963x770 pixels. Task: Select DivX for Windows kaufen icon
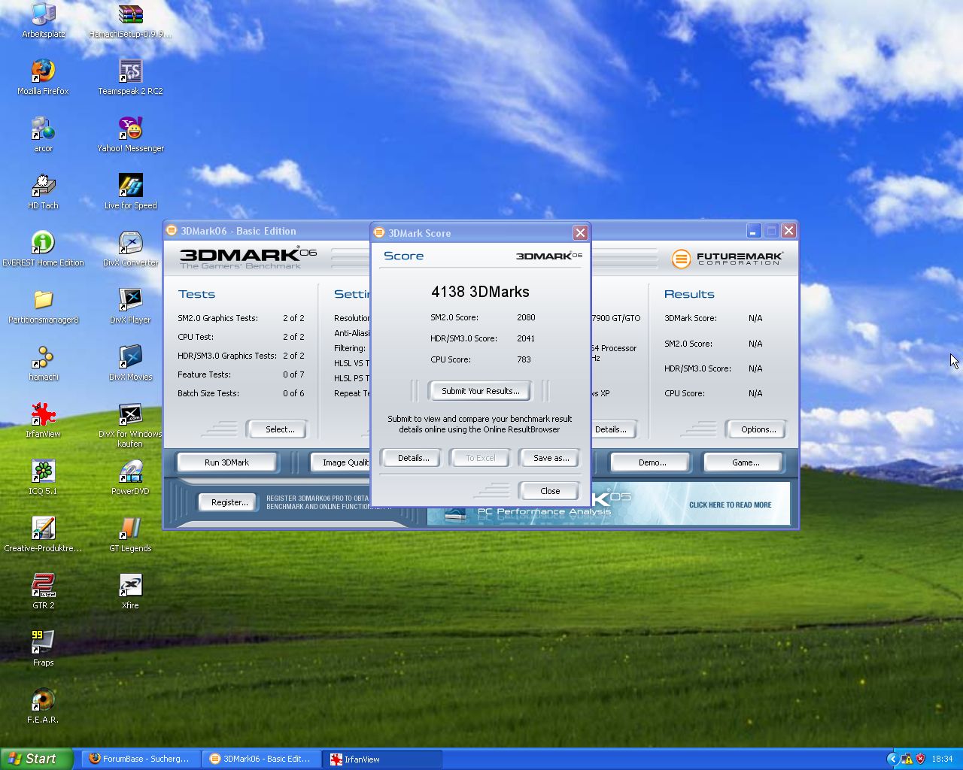pyautogui.click(x=130, y=425)
